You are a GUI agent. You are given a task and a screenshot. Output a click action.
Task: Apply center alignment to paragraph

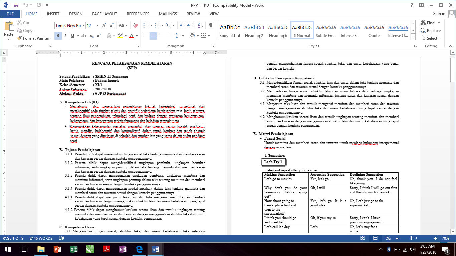pyautogui.click(x=153, y=35)
